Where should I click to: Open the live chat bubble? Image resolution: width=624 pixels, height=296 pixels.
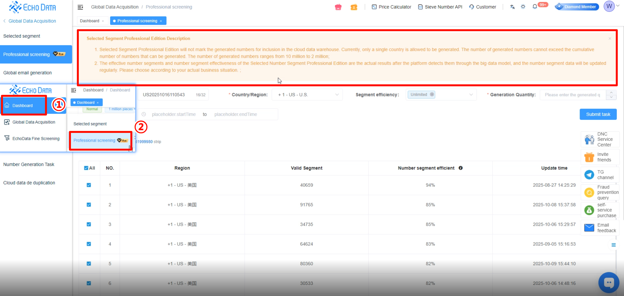(609, 282)
